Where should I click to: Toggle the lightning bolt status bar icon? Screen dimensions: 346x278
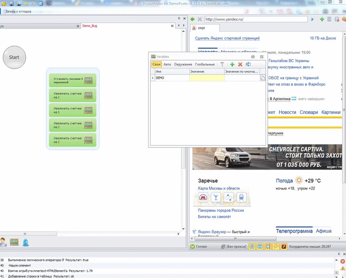pyautogui.click(x=276, y=246)
